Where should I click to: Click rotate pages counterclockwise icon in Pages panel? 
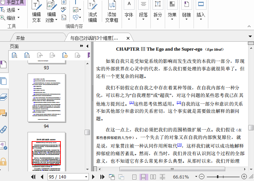tap(40, 55)
